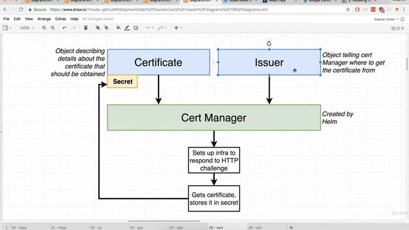The width and height of the screenshot is (409, 230).
Task: Select the yellow Secret box
Action: point(123,82)
